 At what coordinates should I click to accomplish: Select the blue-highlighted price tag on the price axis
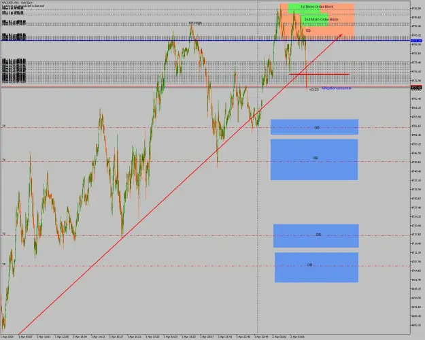416,41
